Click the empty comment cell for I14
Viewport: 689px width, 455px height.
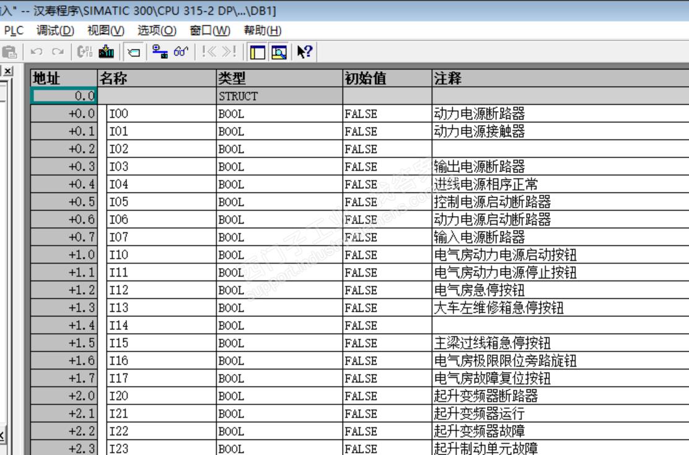click(560, 325)
